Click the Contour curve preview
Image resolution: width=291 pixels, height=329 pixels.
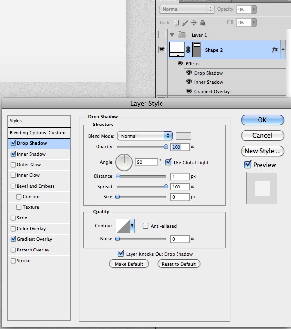123,226
